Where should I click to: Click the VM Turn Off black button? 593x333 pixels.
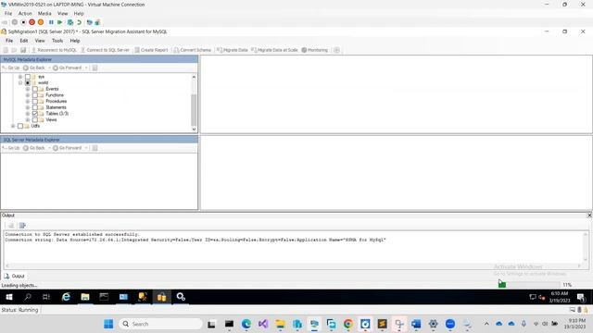pyautogui.click(x=23, y=22)
